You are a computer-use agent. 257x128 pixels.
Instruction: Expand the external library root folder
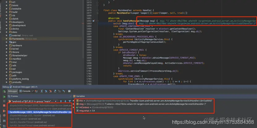(x=6, y=35)
